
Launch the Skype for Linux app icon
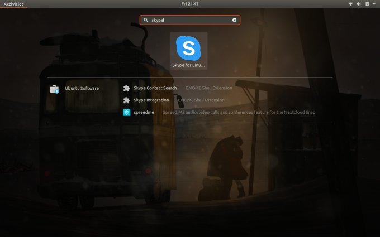pos(188,49)
